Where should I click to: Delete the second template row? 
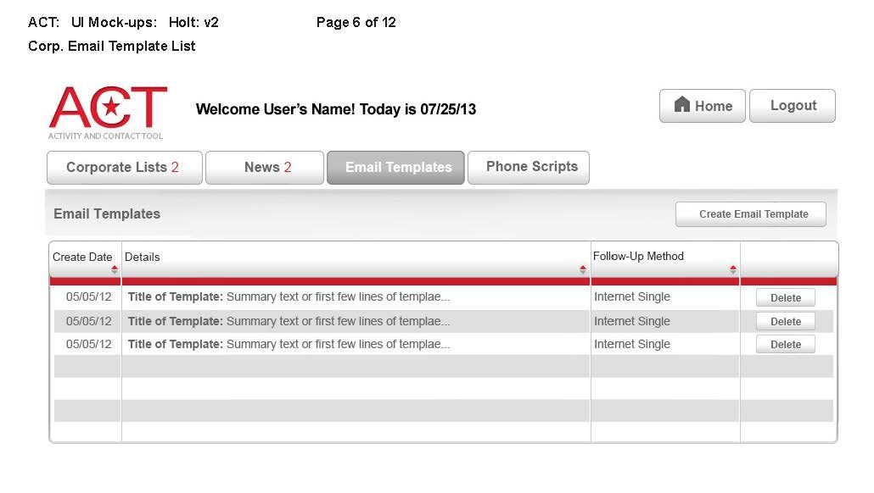[785, 322]
